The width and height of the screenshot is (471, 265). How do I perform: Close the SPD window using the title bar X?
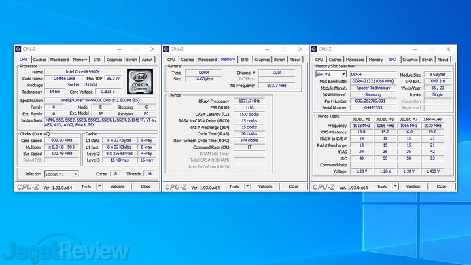[x=446, y=50]
